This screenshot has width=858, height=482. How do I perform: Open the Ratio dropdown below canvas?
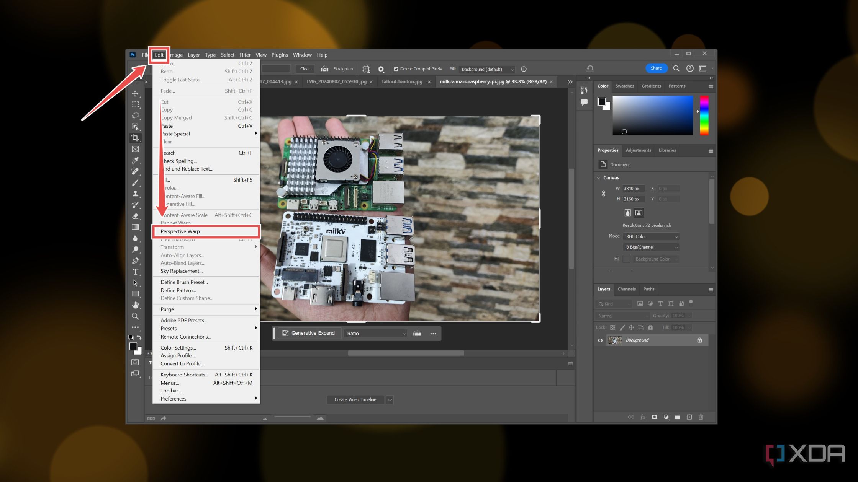pyautogui.click(x=375, y=334)
